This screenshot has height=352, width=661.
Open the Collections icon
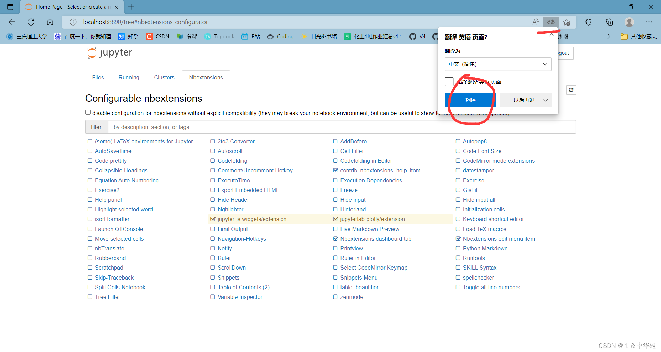click(609, 22)
